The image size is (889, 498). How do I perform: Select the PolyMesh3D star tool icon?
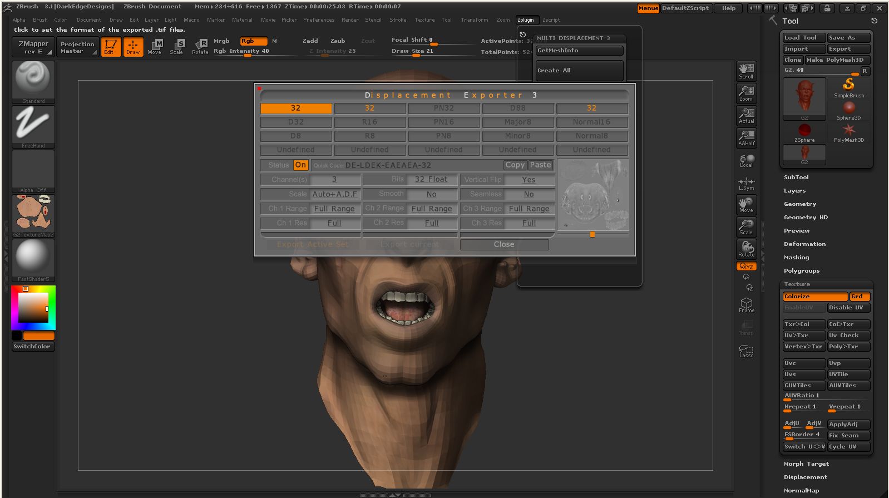coord(848,132)
